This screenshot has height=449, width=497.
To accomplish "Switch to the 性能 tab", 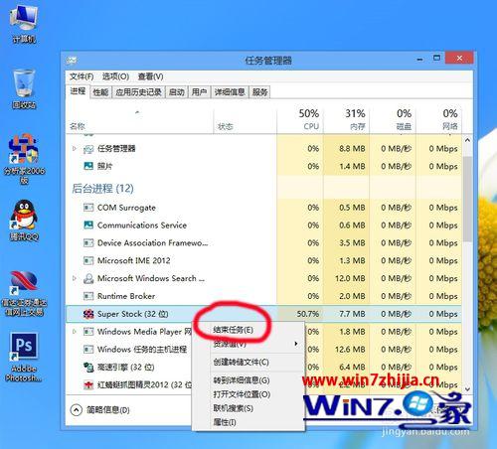I will click(x=100, y=92).
